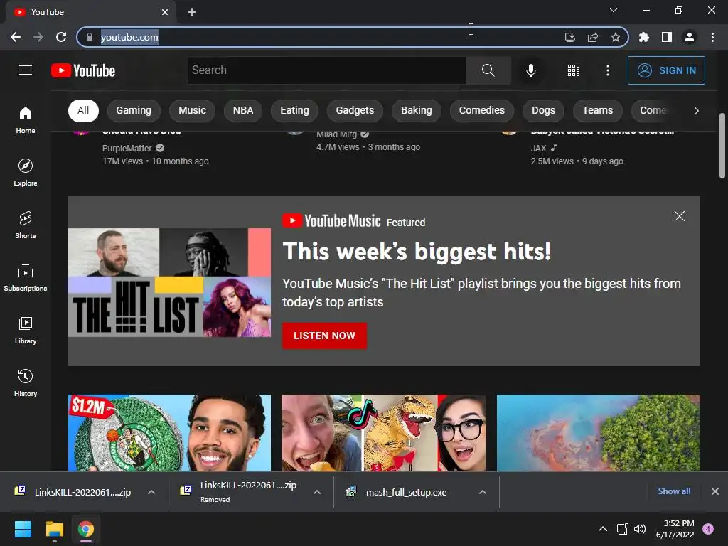Open first LinksKILL zip download
Viewport: 728px width, 546px height.
tap(82, 492)
